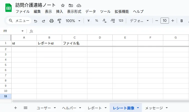Open the ヘルパー tab dropdown arrow

coord(80,108)
